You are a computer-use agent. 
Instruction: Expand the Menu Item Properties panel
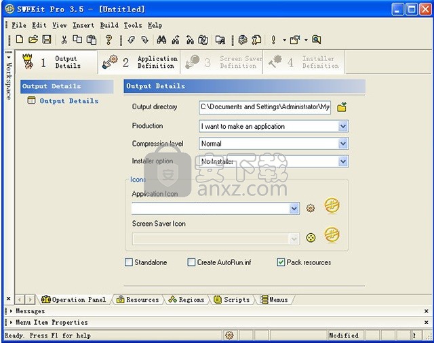pos(11,322)
